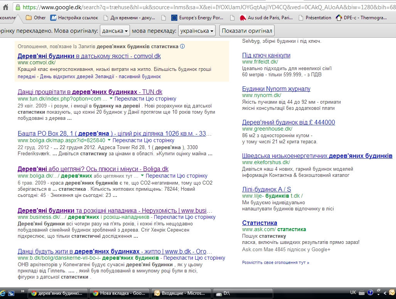The height and width of the screenshot is (299, 396).
Task: Click the blank-page bookmark before Europe's Energy
Action: point(163,18)
